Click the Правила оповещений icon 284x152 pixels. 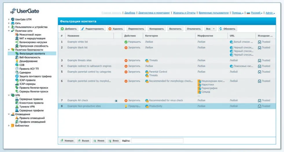click(x=17, y=118)
